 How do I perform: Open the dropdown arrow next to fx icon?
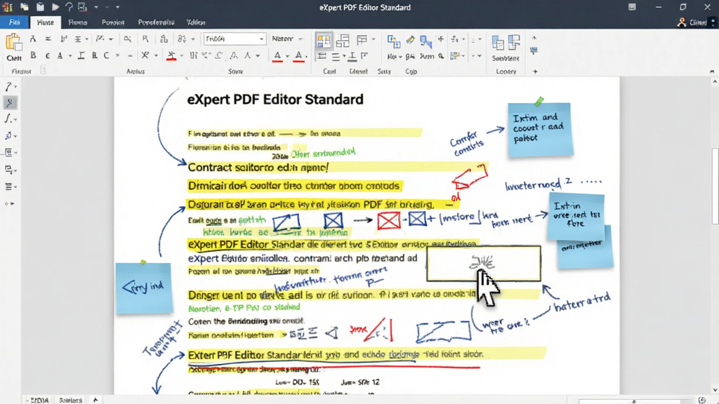pyautogui.click(x=463, y=39)
